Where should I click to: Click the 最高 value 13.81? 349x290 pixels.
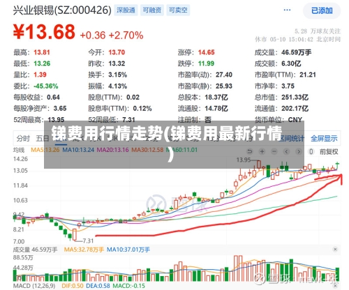pos(42,52)
